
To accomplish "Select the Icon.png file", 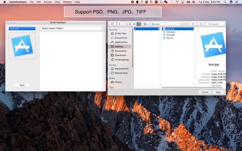I will [x=170, y=32].
